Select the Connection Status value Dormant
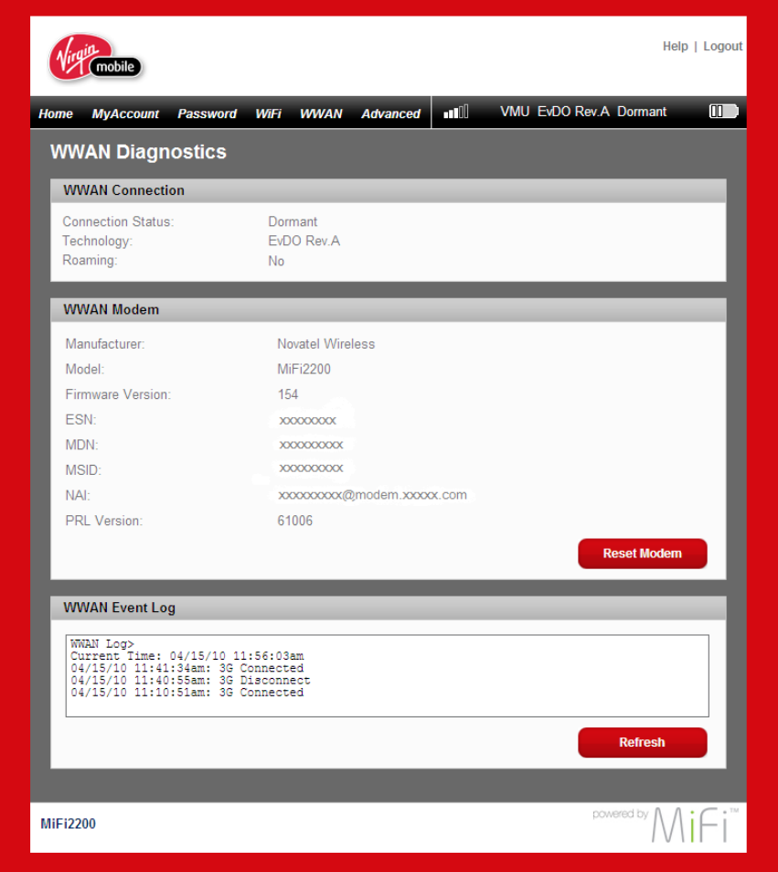 point(293,221)
